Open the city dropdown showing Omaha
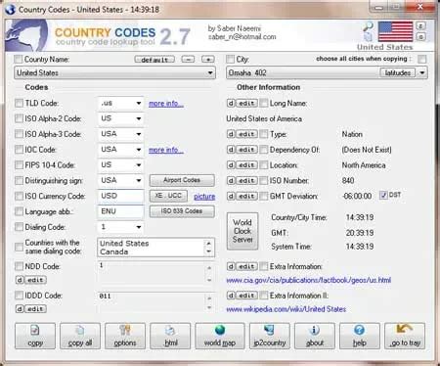Screen dimensions: 440x366 pos(422,72)
